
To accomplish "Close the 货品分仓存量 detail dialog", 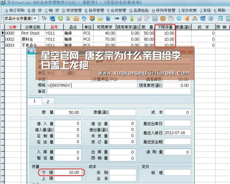I will tap(187, 51).
